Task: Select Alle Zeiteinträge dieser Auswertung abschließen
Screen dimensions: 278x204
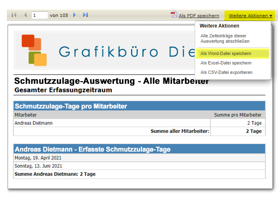Action: point(225,39)
